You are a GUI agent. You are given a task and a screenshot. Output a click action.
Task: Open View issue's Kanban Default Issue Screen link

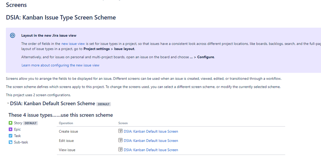tap(151, 150)
